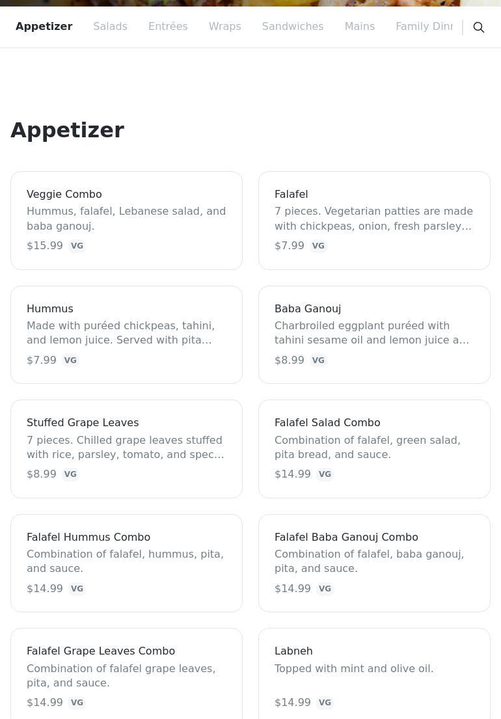Image resolution: width=501 pixels, height=719 pixels.
Task: Open the Family Dinner tab
Action: 424,27
